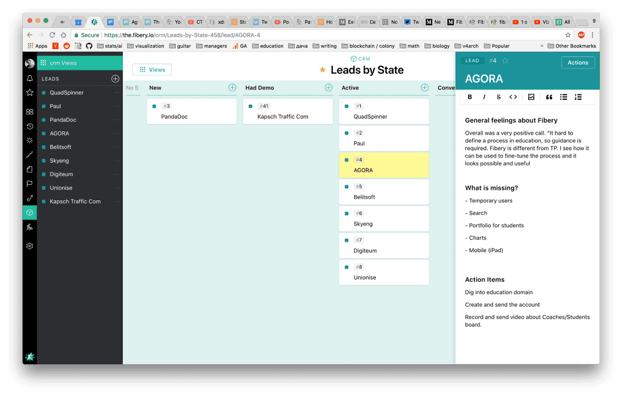Insert an image into the lead description

coord(531,97)
